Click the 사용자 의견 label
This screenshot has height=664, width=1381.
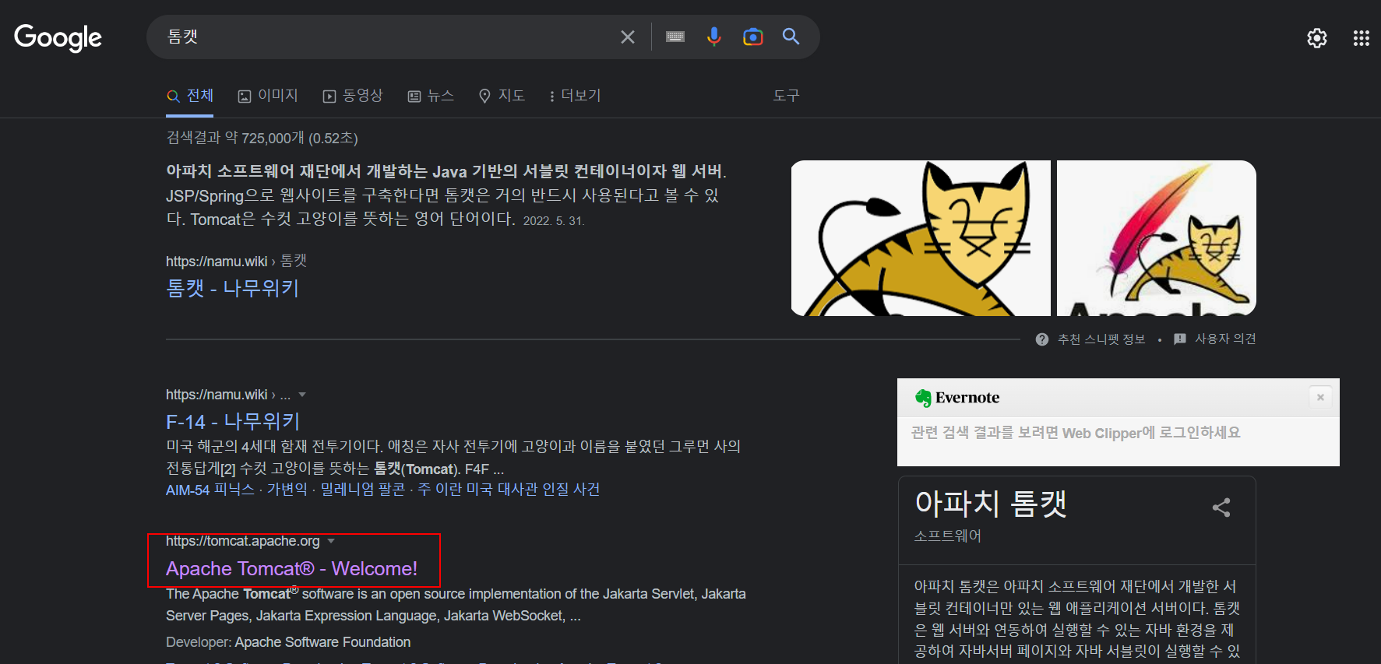[1225, 339]
